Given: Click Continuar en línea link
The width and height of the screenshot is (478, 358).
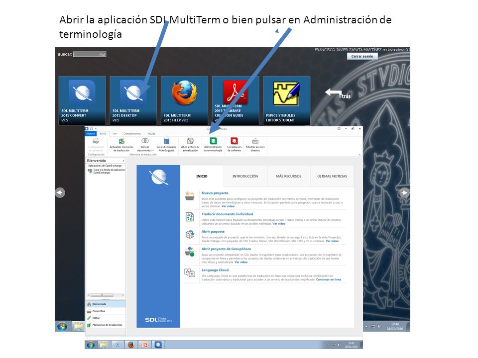Looking at the screenshot, I should pos(329,279).
